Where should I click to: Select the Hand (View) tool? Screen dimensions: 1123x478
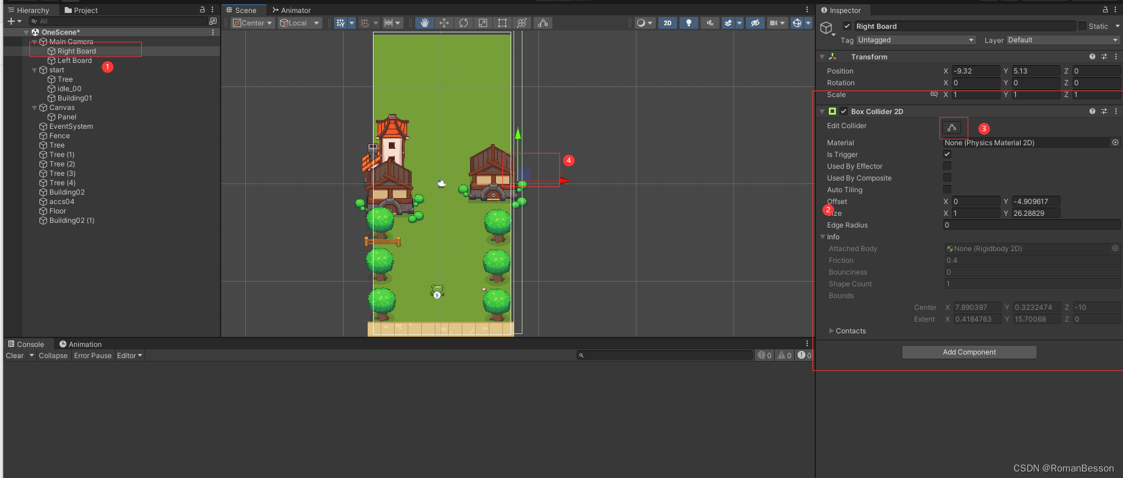click(x=424, y=23)
